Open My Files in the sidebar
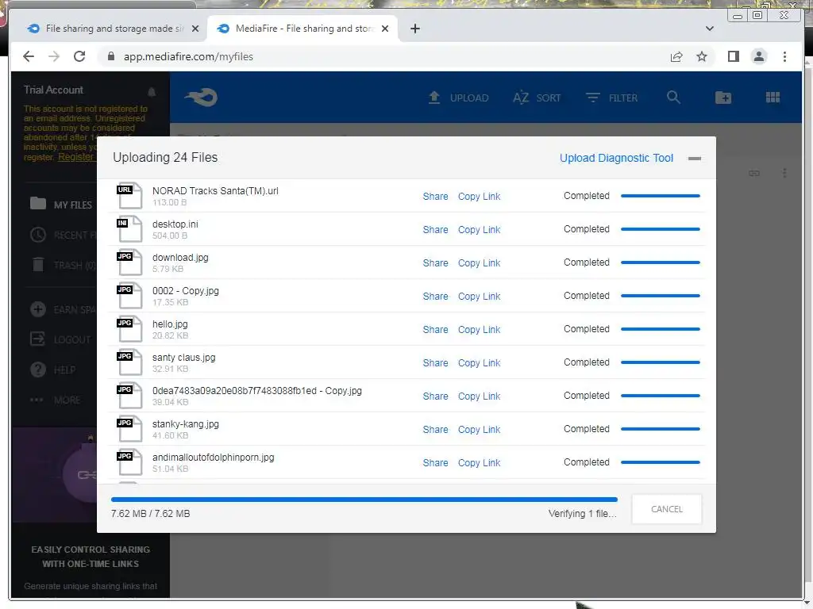This screenshot has height=609, width=813. (x=60, y=204)
